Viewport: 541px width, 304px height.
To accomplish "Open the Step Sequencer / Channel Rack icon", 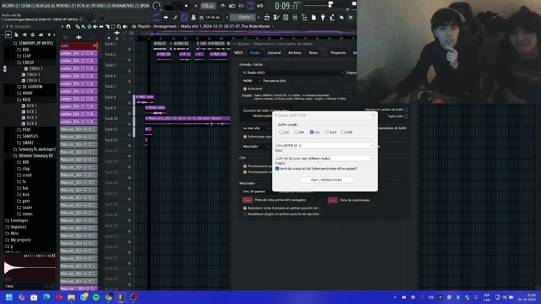I will pyautogui.click(x=286, y=17).
